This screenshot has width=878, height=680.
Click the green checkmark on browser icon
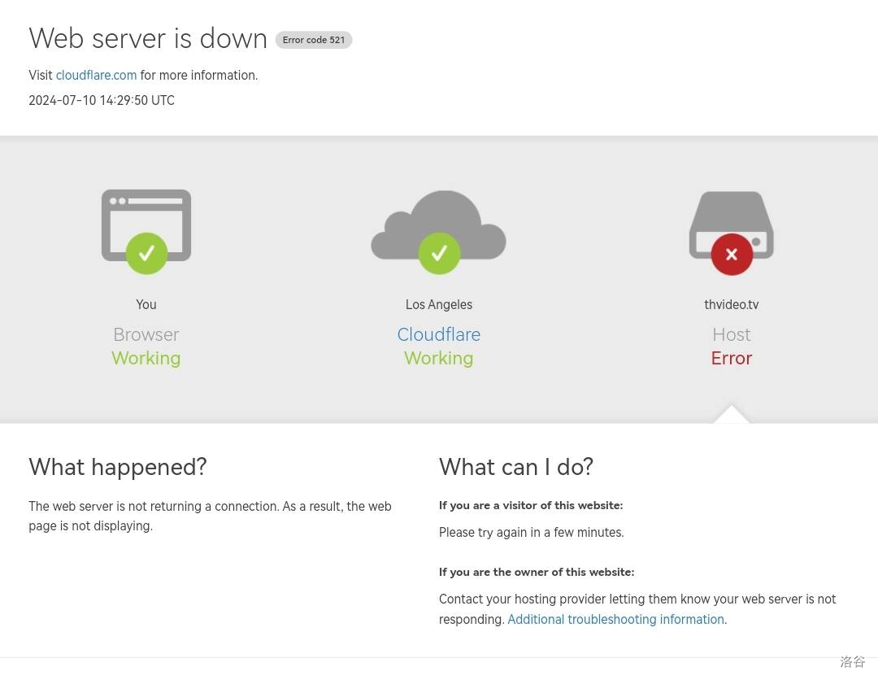pos(146,254)
